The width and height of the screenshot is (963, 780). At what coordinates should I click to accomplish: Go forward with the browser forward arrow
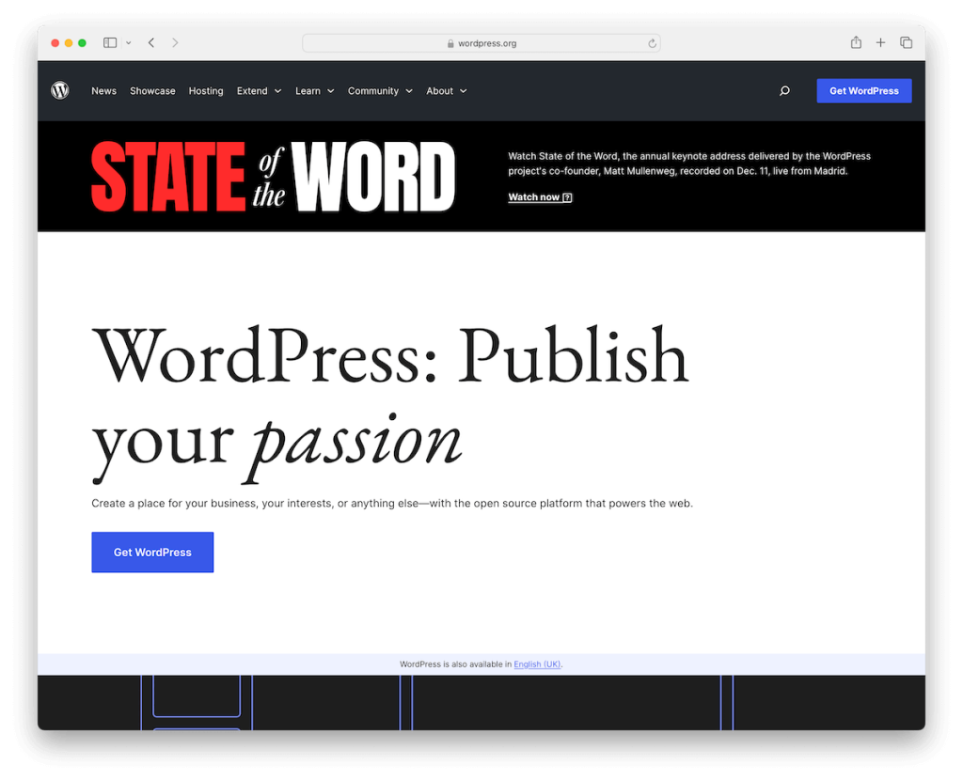click(x=175, y=42)
